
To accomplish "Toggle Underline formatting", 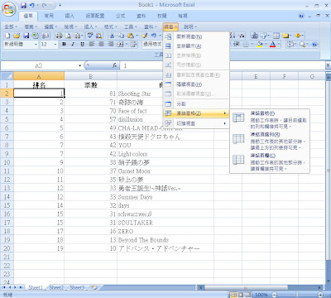I will pyautogui.click(x=82, y=44).
